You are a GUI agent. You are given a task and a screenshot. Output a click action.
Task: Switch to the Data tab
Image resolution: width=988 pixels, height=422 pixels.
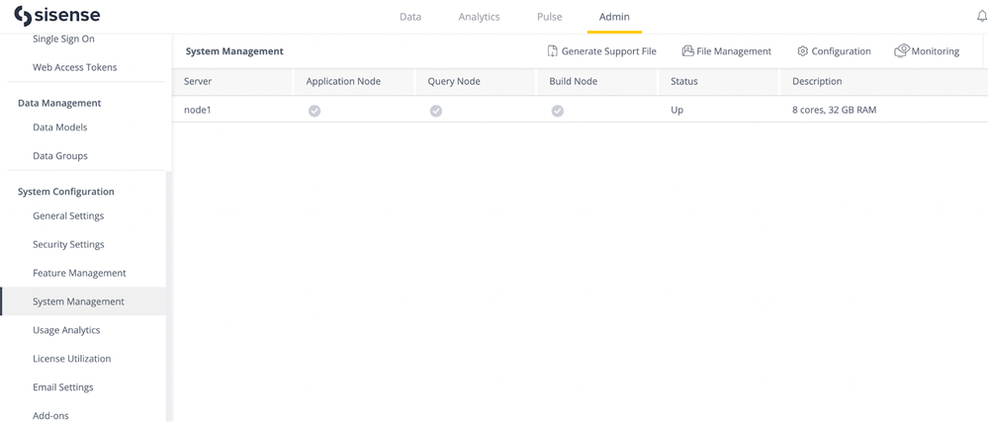(x=409, y=17)
